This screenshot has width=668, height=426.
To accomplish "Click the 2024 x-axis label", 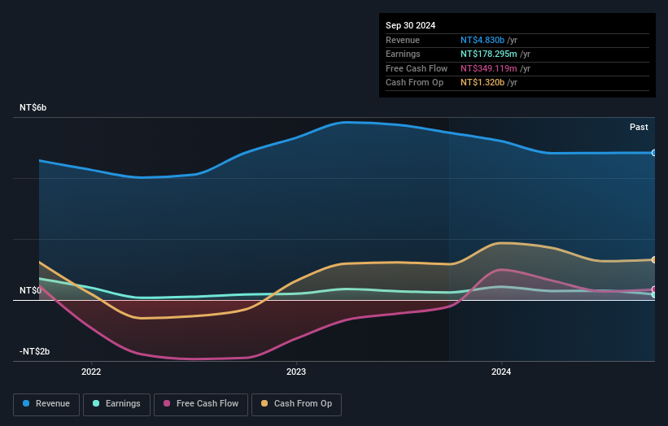I will [501, 372].
